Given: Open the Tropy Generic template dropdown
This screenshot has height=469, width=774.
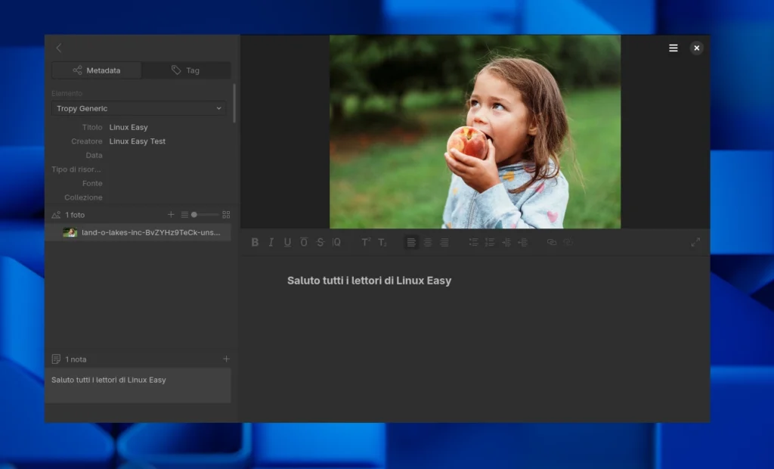Looking at the screenshot, I should 140,109.
